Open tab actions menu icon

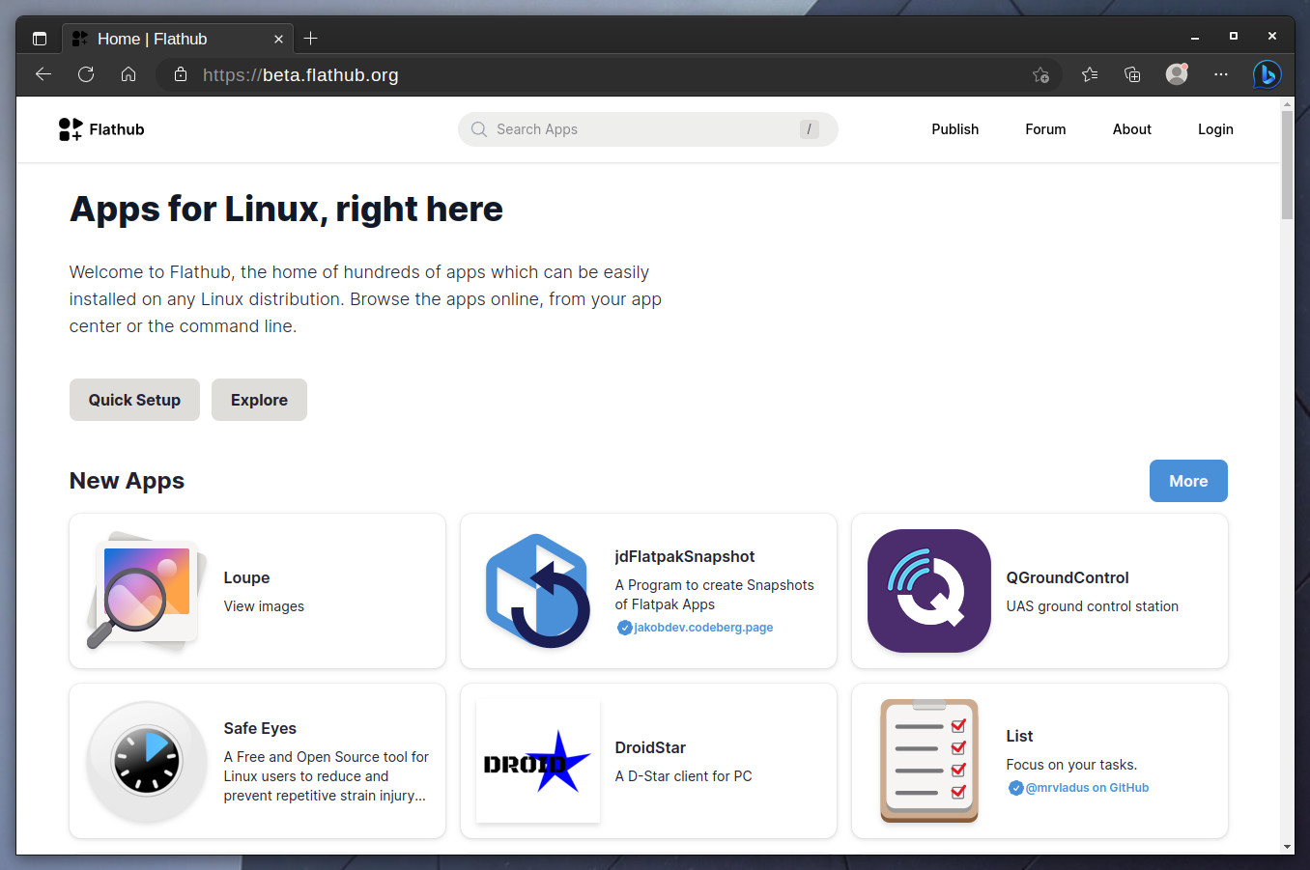40,39
